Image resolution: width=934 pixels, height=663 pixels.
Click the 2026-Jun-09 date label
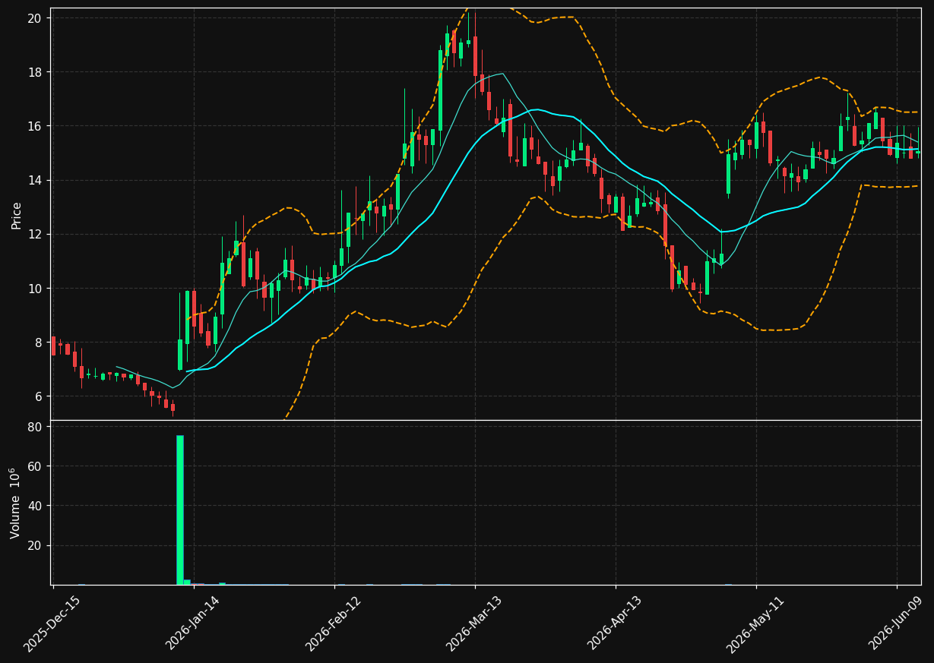895,624
